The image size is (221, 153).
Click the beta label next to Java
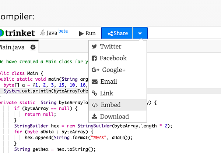click(63, 31)
